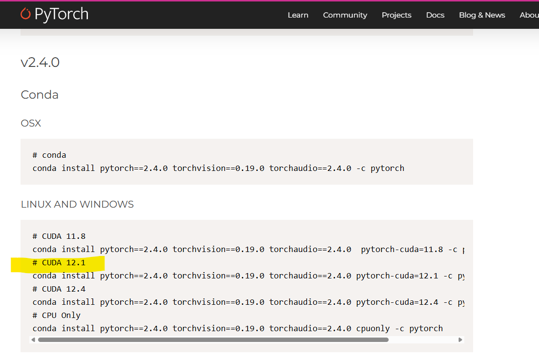Open the About menu item

(529, 15)
